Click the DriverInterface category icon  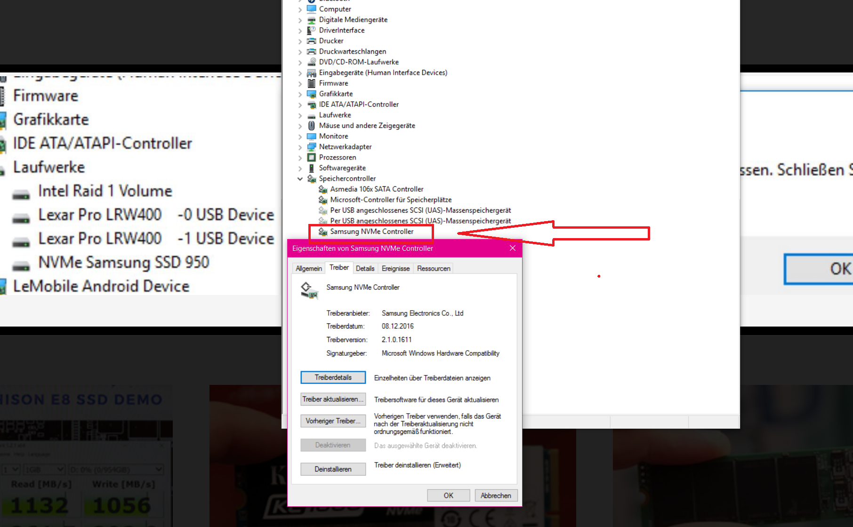pyautogui.click(x=311, y=30)
